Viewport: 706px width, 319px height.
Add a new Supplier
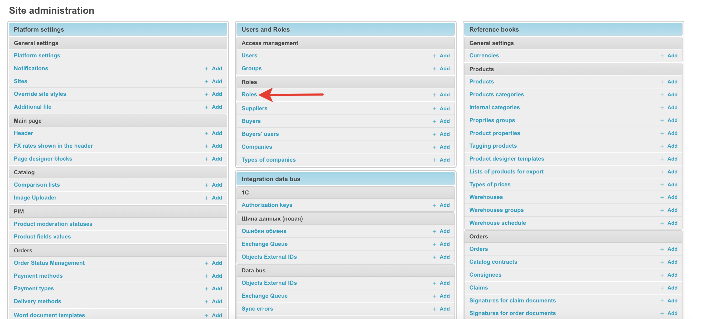444,109
